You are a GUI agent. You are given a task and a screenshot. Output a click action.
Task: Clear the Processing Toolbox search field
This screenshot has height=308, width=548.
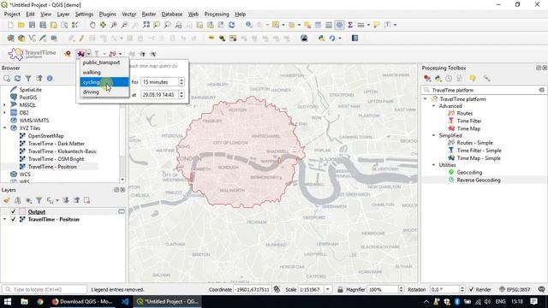pos(541,90)
